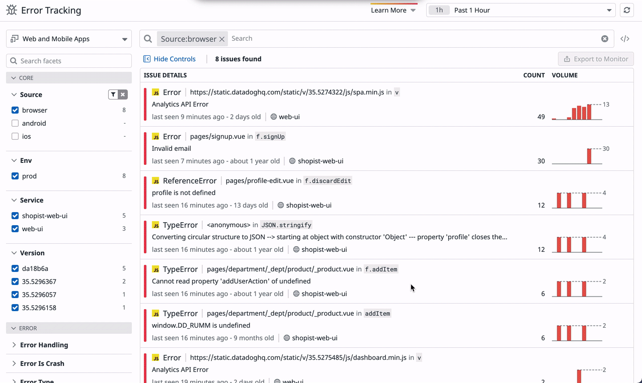Clear the search query using the circled X icon
The height and width of the screenshot is (383, 642).
(605, 38)
